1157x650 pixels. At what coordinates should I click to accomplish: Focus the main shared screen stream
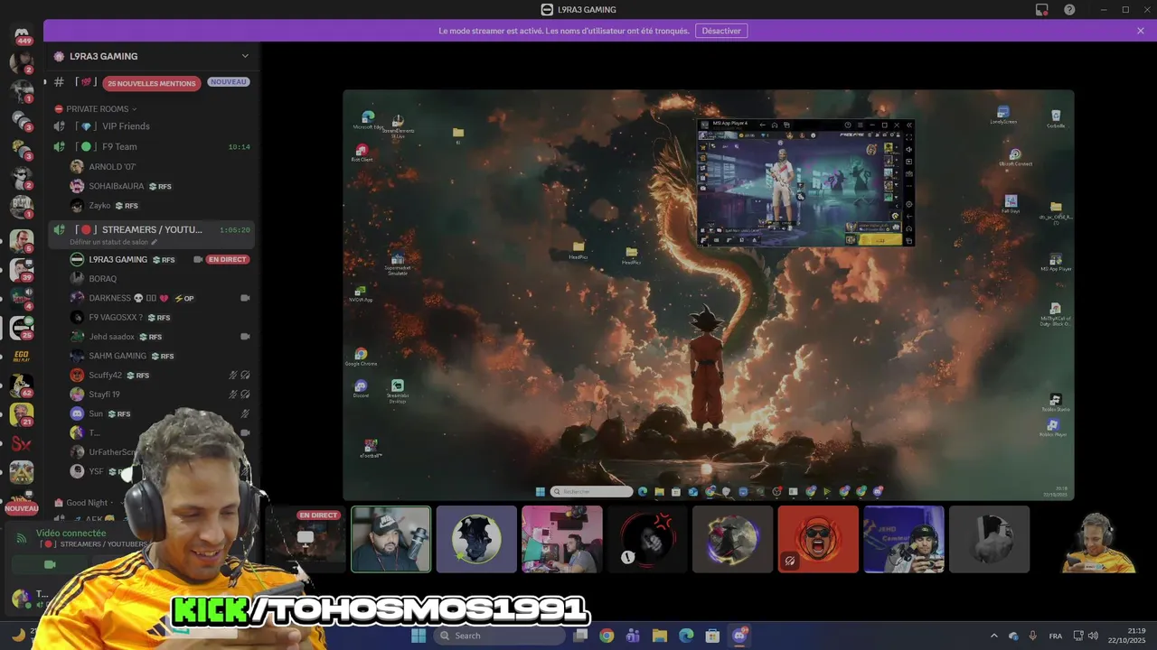click(x=709, y=294)
